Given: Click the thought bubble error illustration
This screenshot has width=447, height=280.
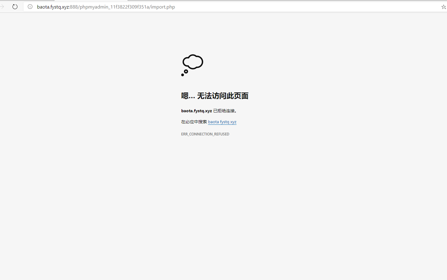Looking at the screenshot, I should [x=192, y=65].
